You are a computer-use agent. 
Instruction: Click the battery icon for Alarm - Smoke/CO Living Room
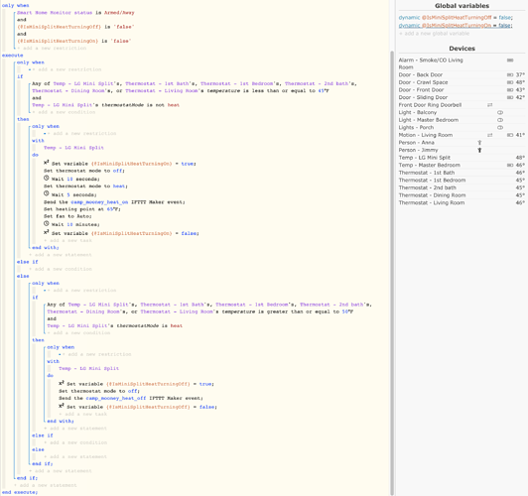tap(510, 61)
